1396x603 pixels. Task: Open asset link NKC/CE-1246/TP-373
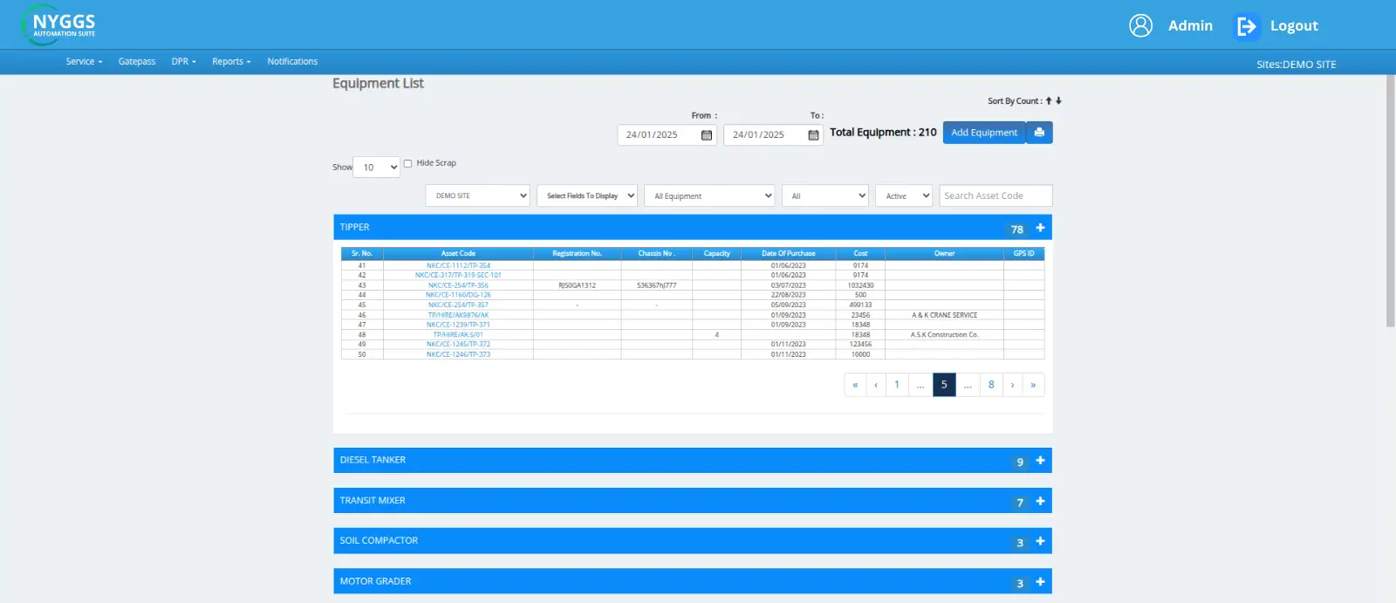[458, 354]
